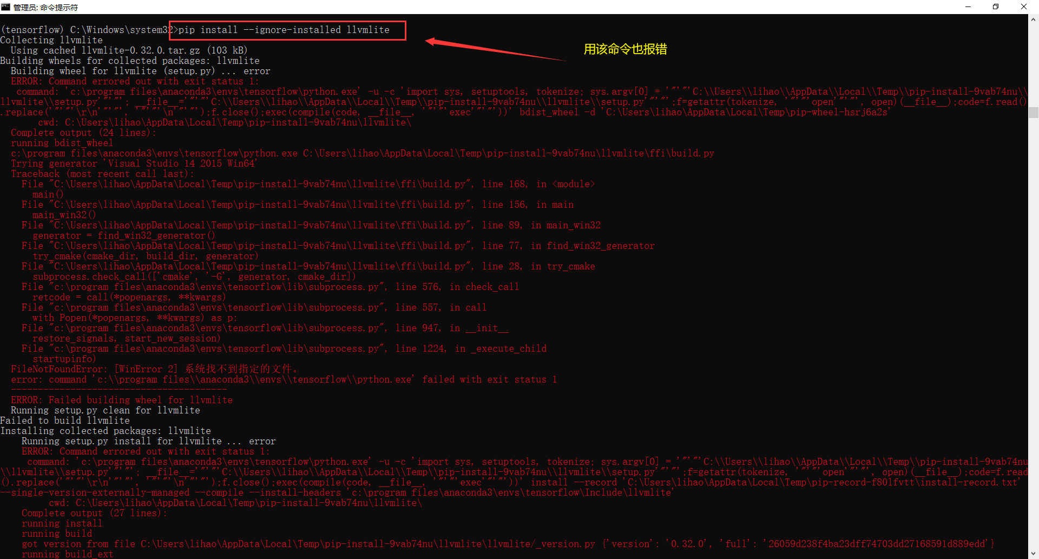Click the ERROR: Failed building wheel for llvmlite line

pos(121,399)
